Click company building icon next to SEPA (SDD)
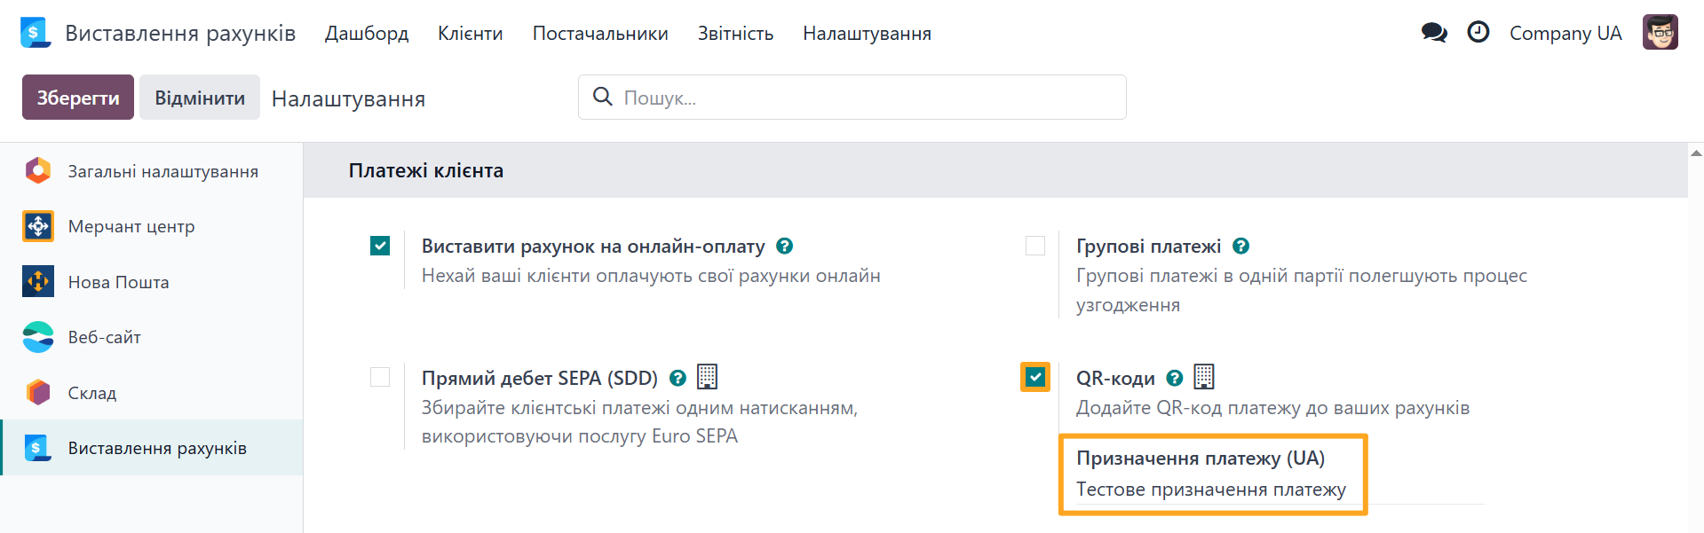 click(x=707, y=377)
